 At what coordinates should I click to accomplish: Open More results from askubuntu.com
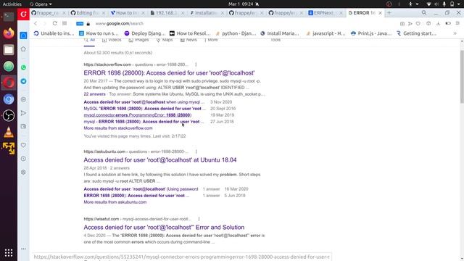pos(115,202)
